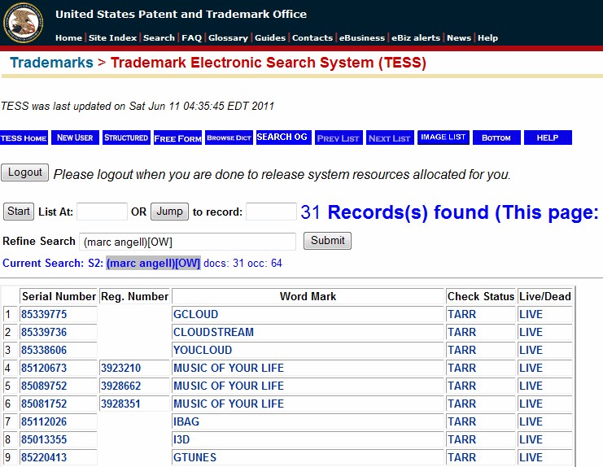The height and width of the screenshot is (467, 603).
Task: Click the Jump button
Action: [169, 212]
